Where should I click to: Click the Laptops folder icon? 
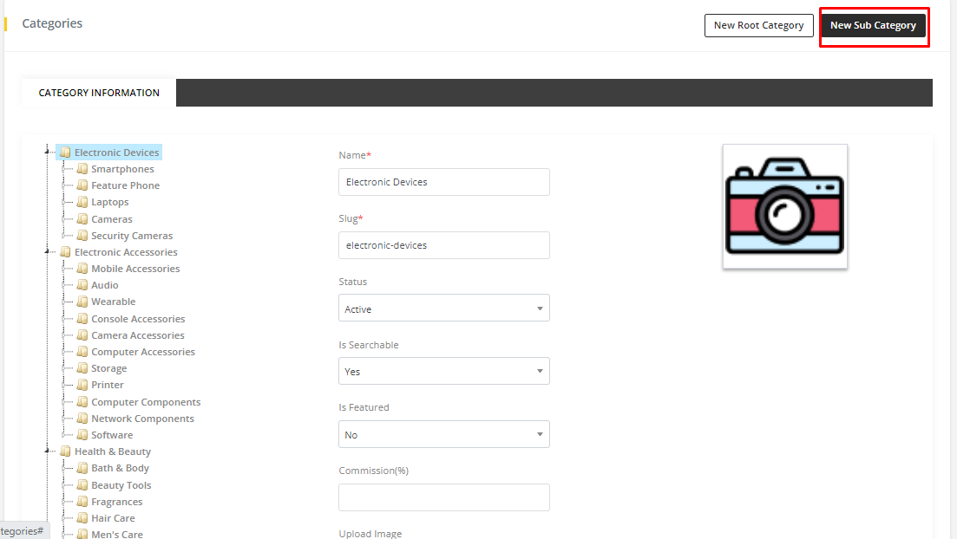tap(82, 202)
